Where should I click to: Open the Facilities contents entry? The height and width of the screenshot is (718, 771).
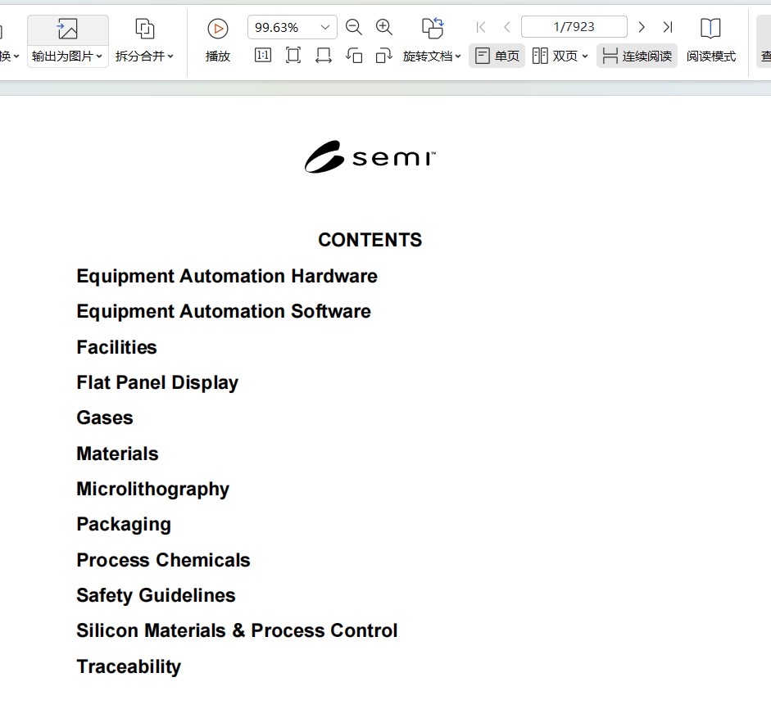point(116,347)
